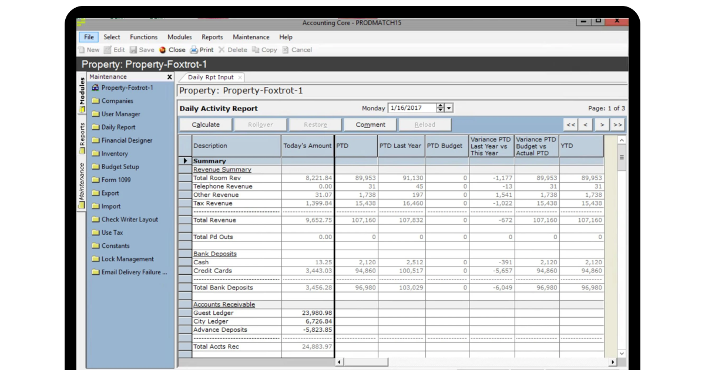Screen dimensions: 705x370
Task: Open the Reports menu
Action: tap(212, 36)
